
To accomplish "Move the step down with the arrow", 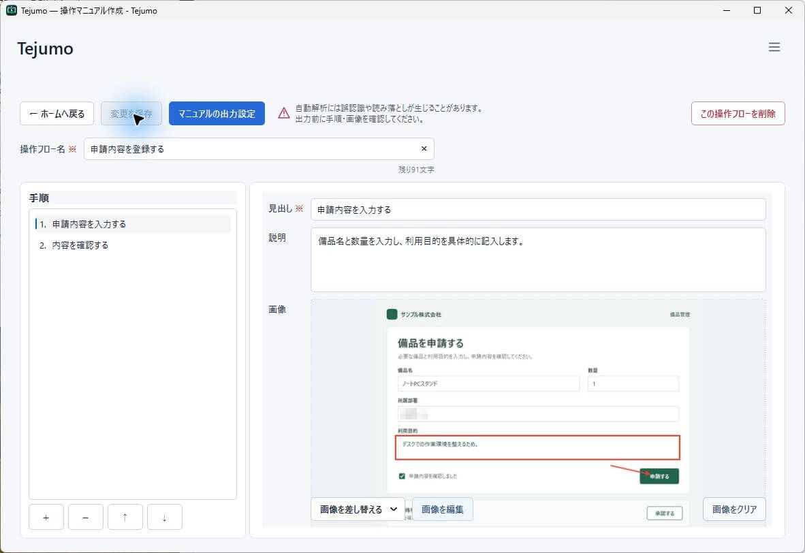I will click(x=165, y=517).
